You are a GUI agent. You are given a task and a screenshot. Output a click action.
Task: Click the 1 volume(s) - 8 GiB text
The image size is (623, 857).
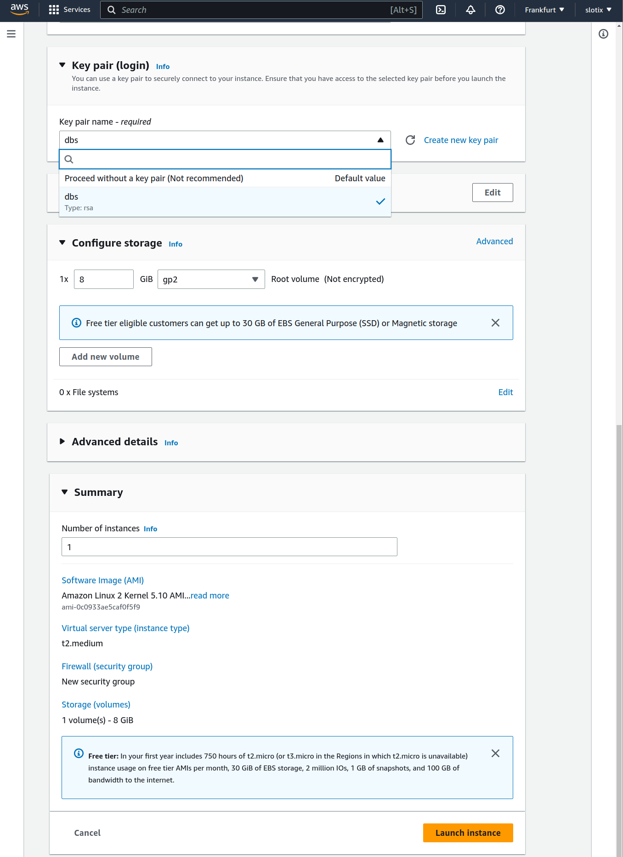tap(97, 720)
